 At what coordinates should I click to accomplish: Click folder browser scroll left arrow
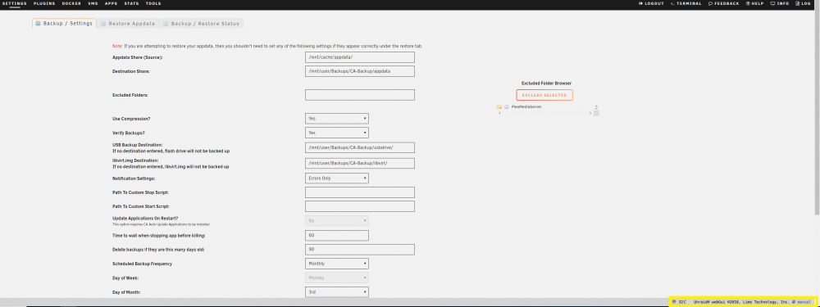(499, 113)
